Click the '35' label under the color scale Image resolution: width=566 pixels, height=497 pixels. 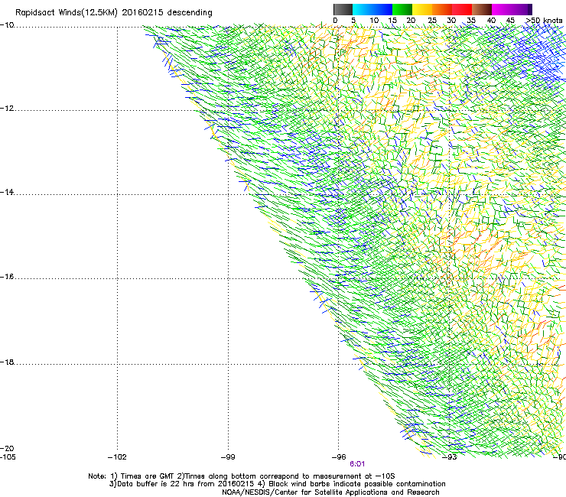click(x=471, y=21)
